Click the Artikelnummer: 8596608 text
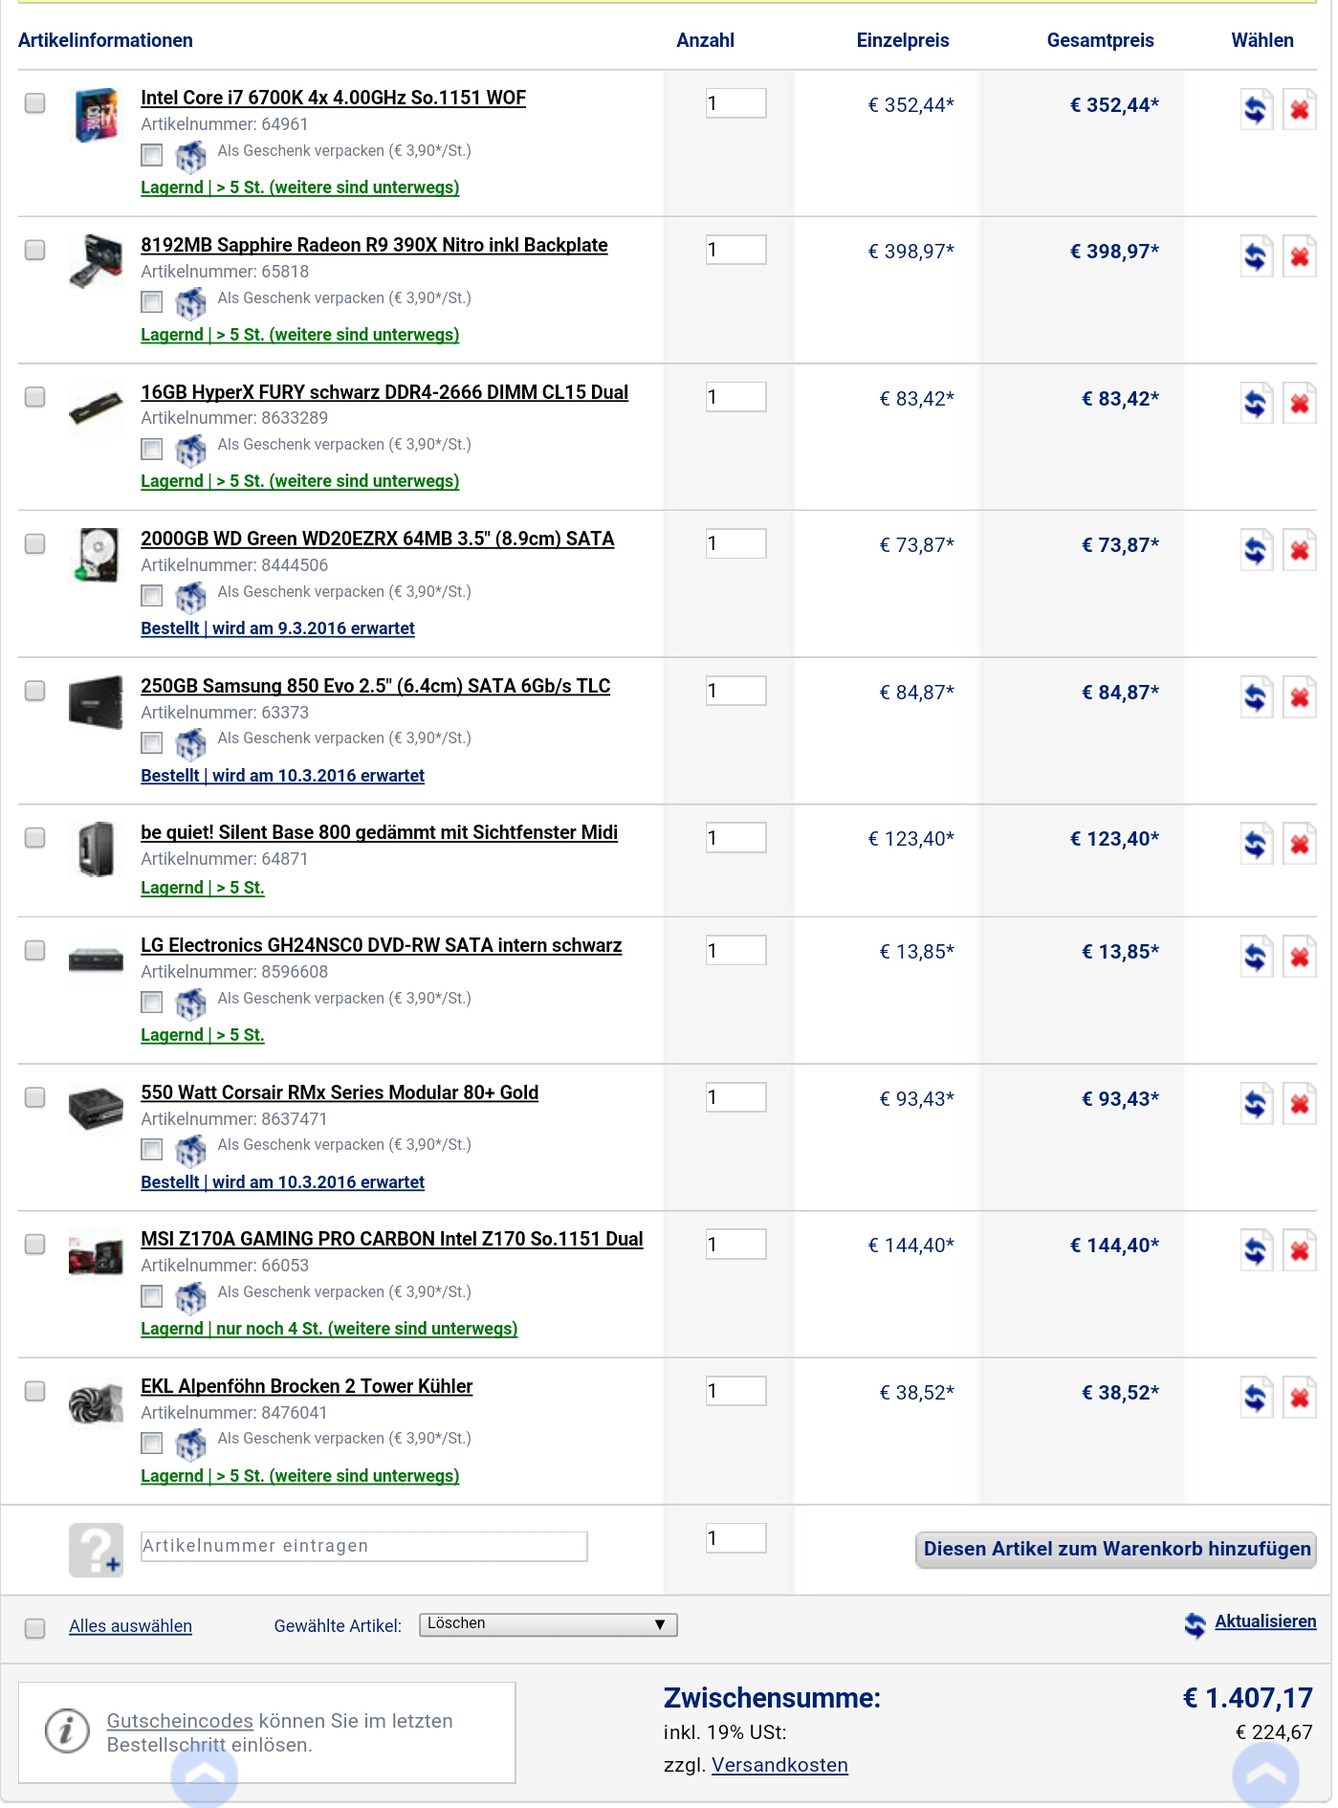This screenshot has height=1808, width=1338. (x=234, y=972)
